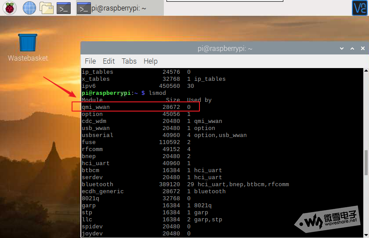Open the Tabs menu in the terminal
This screenshot has width=369, height=238.
click(x=129, y=61)
